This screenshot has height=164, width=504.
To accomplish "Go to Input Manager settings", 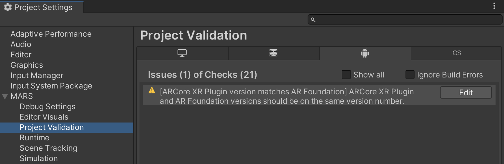I will click(x=37, y=76).
